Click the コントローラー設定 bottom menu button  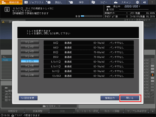click(87, 111)
